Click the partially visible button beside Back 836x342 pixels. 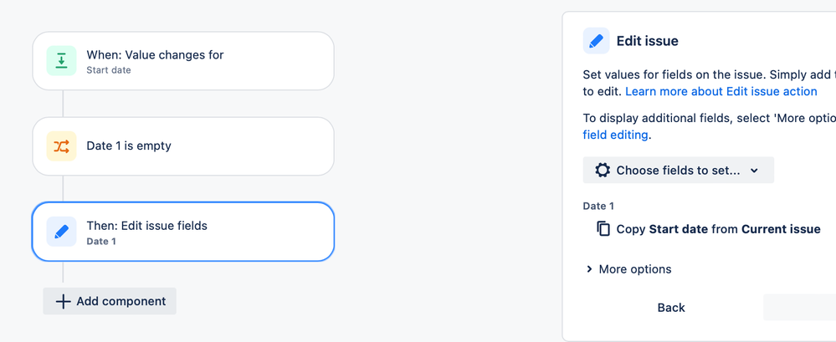[x=800, y=308]
